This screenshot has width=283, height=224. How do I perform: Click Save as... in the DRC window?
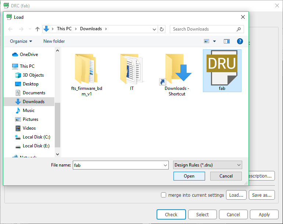point(262,195)
